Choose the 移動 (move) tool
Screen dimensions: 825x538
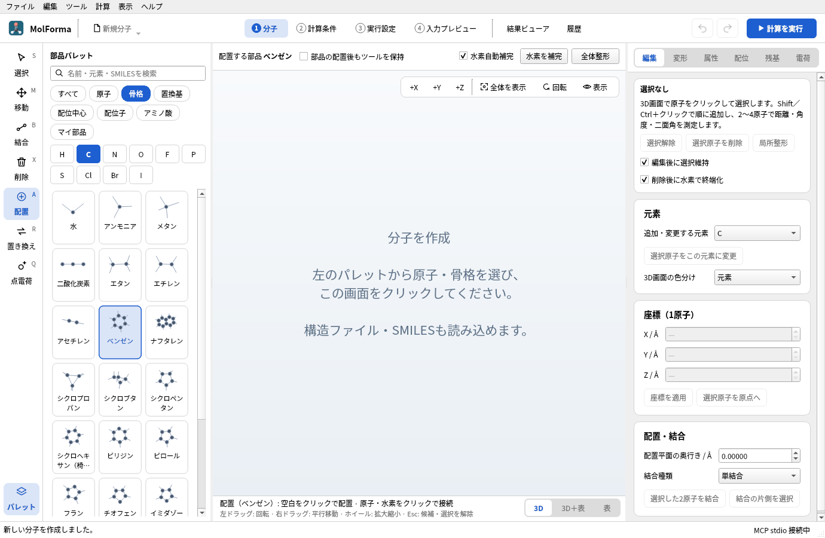click(x=22, y=99)
